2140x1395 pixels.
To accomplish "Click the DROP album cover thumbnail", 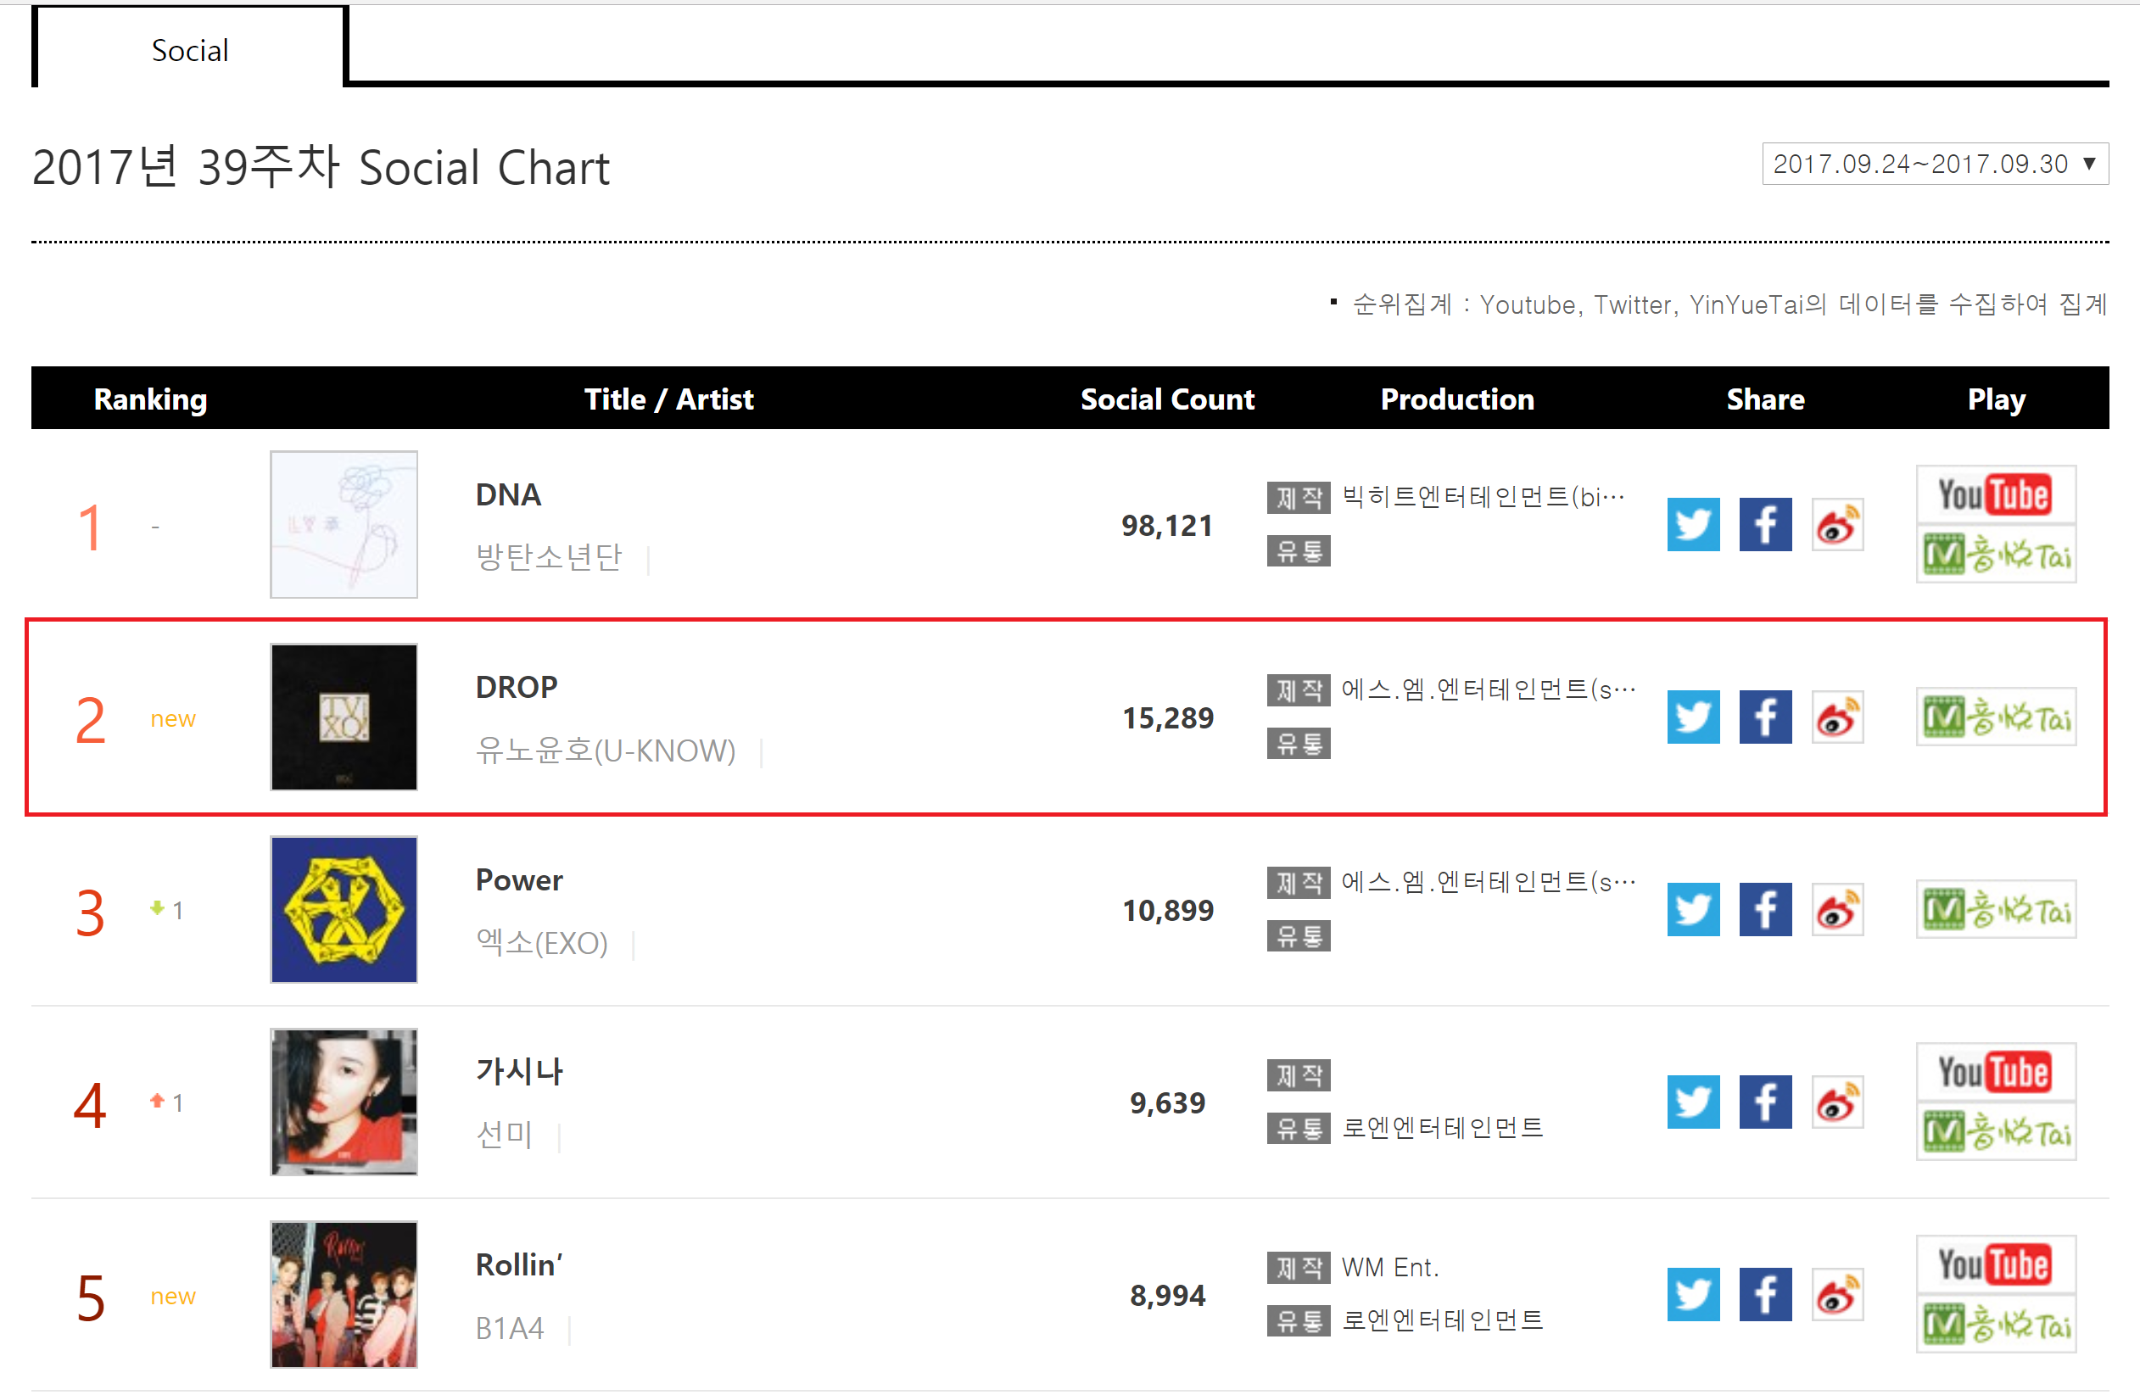I will click(344, 717).
